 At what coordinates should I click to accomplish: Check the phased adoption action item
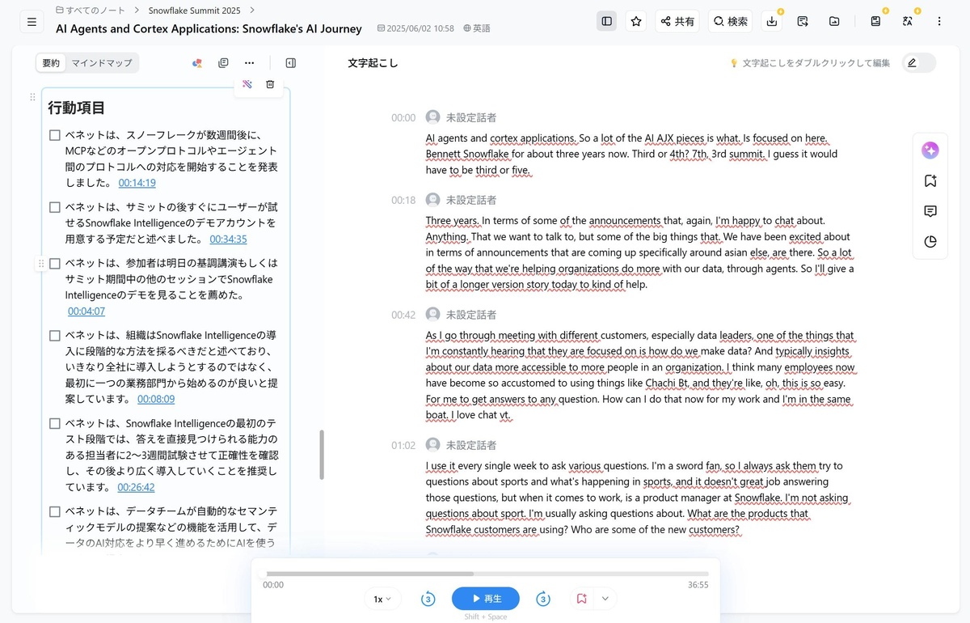click(55, 336)
